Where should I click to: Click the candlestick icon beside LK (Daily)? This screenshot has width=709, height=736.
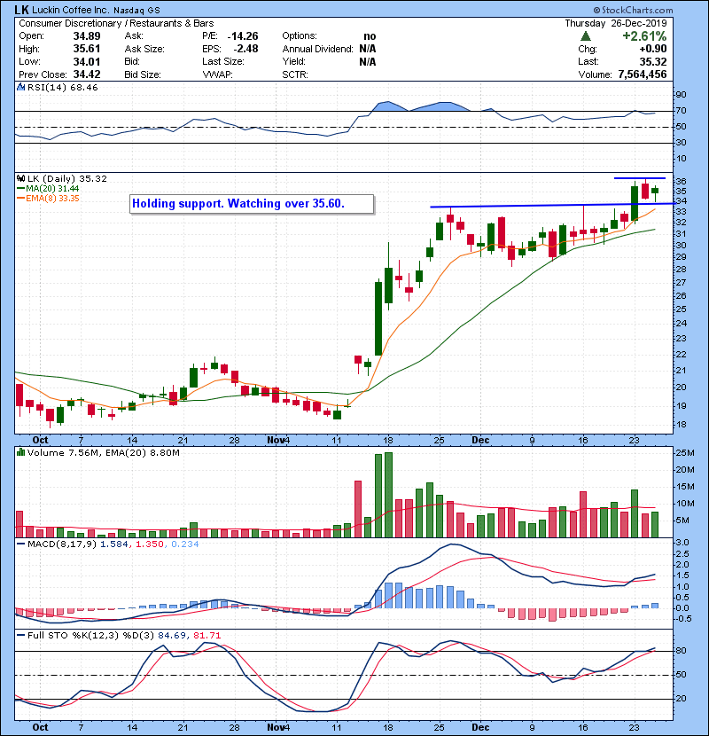(x=20, y=178)
